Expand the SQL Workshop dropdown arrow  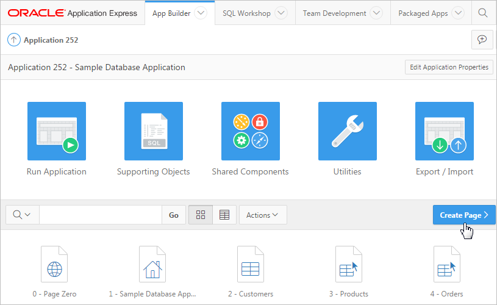click(x=281, y=13)
